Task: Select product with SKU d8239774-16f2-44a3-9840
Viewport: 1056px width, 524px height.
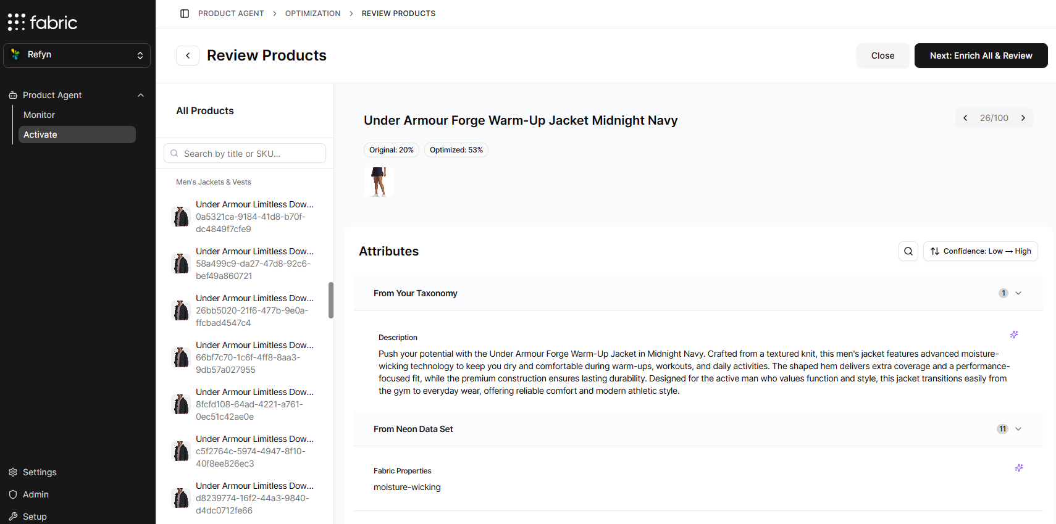Action: click(x=245, y=498)
